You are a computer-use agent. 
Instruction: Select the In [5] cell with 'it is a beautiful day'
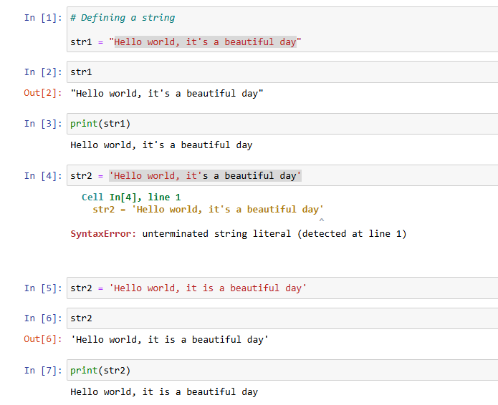click(x=282, y=288)
